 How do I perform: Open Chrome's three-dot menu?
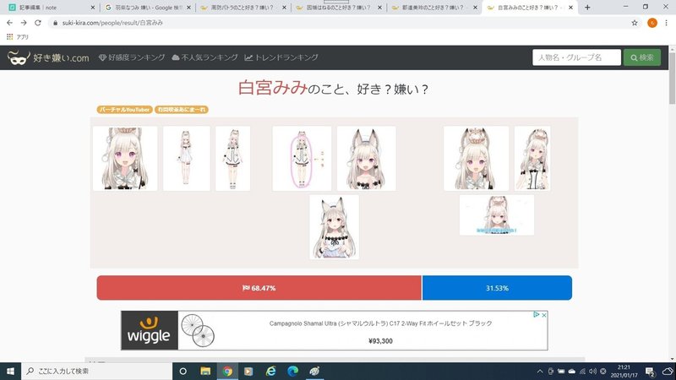[666, 23]
